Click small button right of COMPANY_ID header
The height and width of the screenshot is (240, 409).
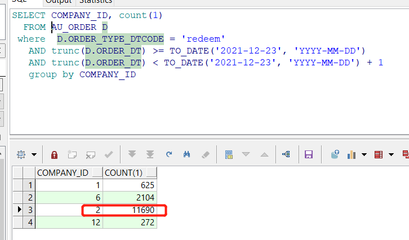tap(97, 173)
